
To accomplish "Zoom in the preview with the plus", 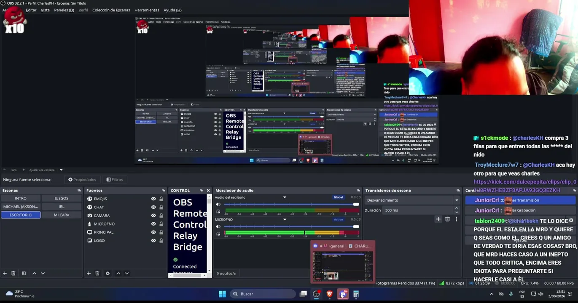I will pyautogui.click(x=24, y=170).
